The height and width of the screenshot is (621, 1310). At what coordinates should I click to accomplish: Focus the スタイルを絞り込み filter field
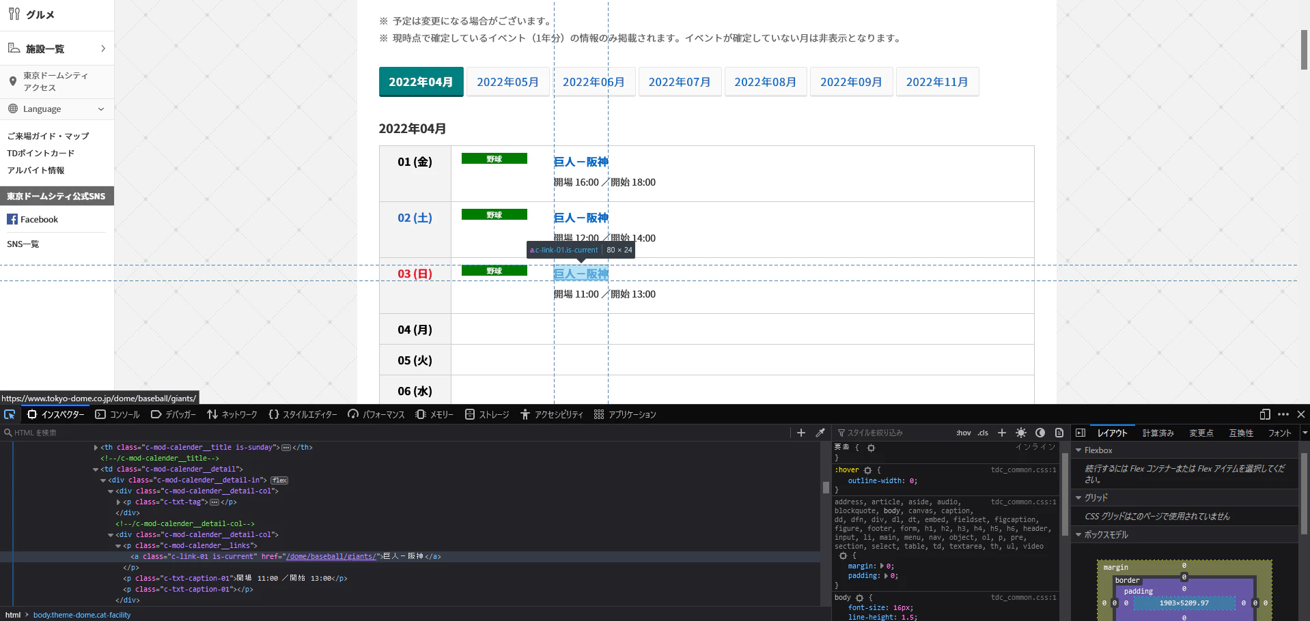(x=893, y=433)
